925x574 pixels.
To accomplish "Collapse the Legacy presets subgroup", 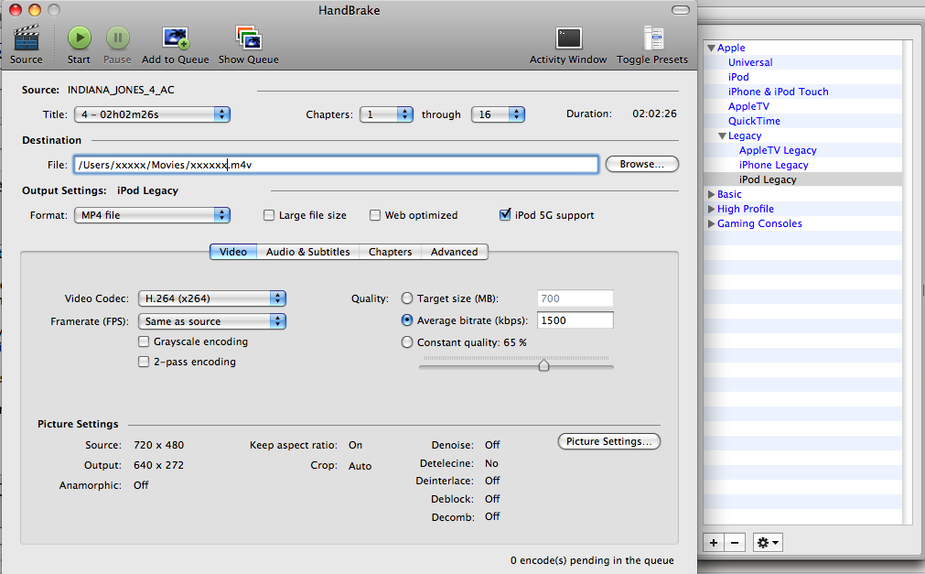I will click(722, 136).
